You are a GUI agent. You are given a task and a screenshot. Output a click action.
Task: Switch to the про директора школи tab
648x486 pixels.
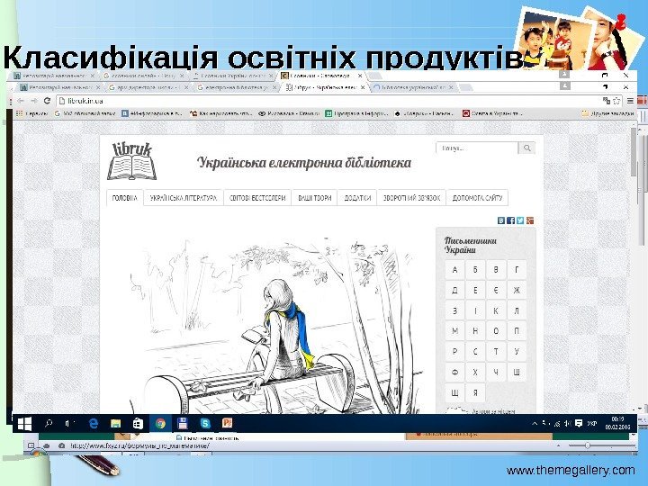pos(147,87)
